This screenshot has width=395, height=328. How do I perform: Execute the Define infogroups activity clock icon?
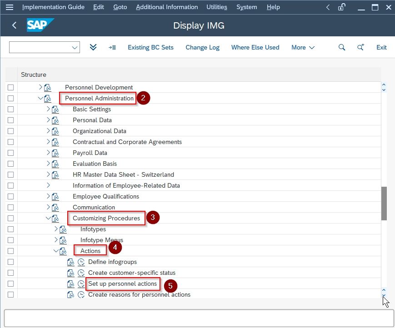coord(81,262)
